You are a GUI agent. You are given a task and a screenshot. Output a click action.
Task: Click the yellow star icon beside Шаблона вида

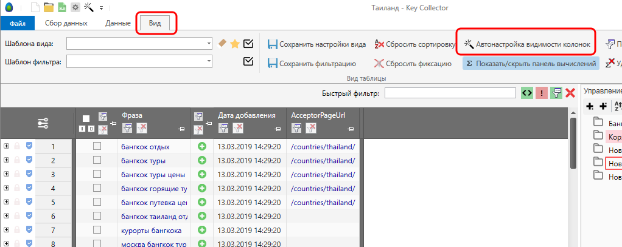tap(235, 44)
